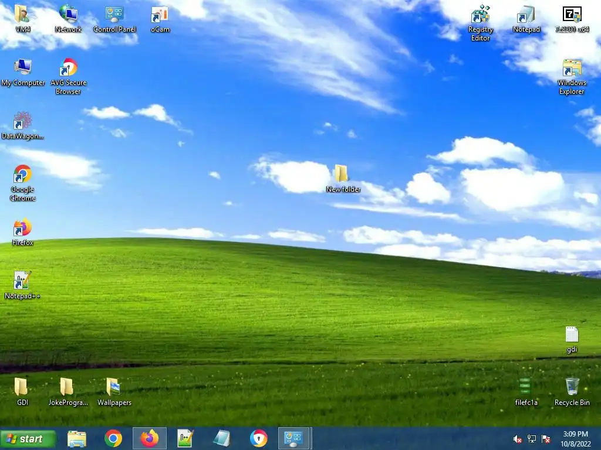Open AVG Secure Browser from the taskbar

tap(258, 438)
